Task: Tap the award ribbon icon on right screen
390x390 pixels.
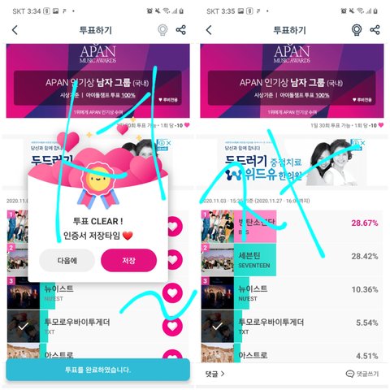Action: pos(357,30)
